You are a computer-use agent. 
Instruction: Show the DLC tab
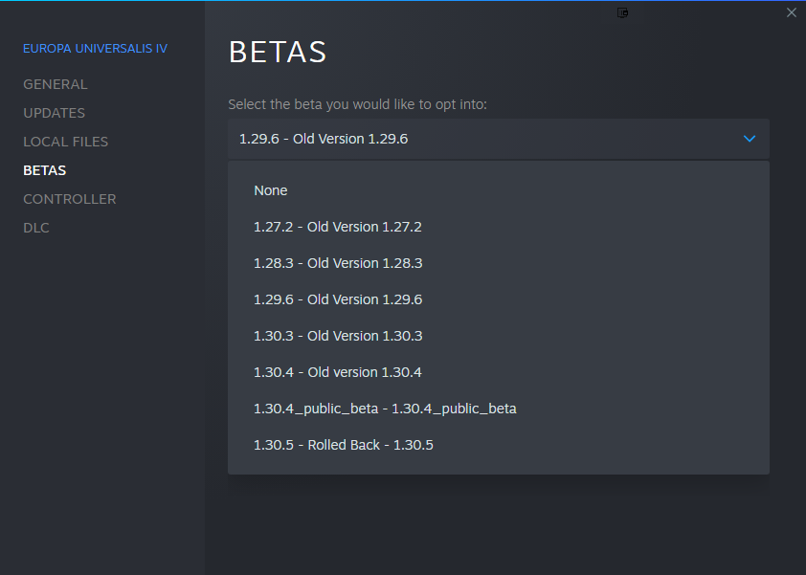36,228
